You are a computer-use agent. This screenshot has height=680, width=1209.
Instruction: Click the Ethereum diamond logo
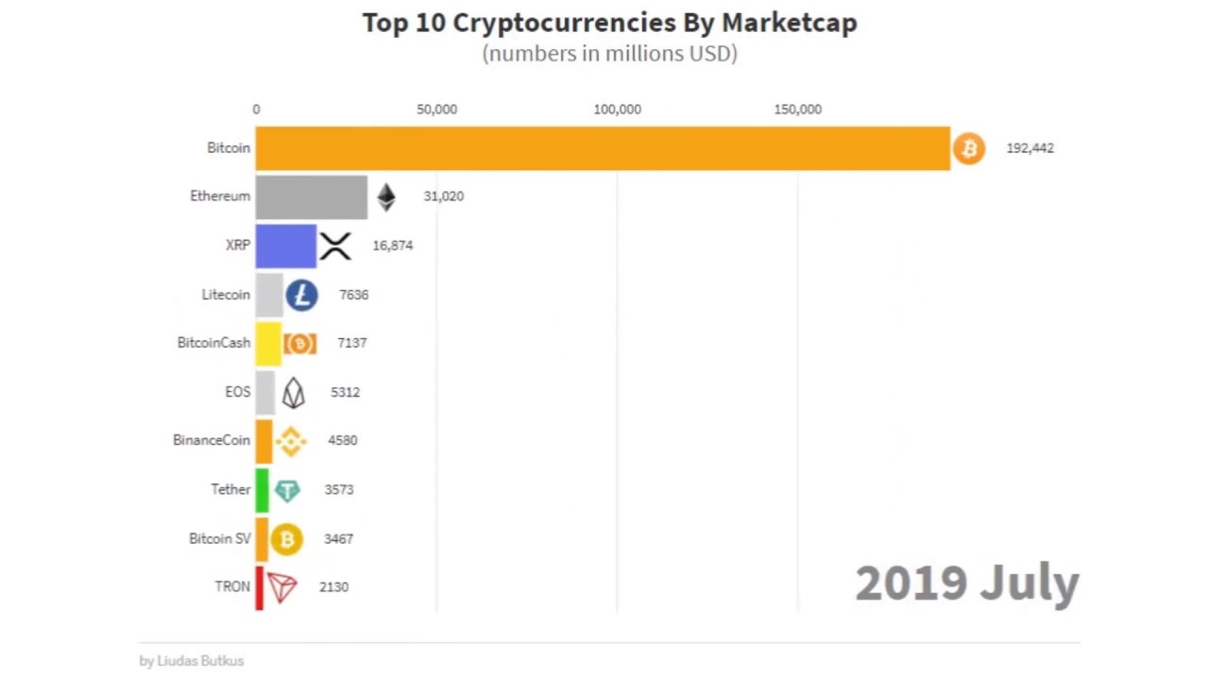386,196
